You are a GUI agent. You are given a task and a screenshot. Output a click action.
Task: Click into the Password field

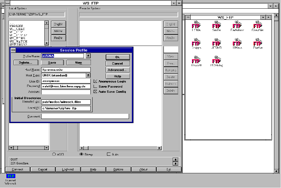pos(66,86)
